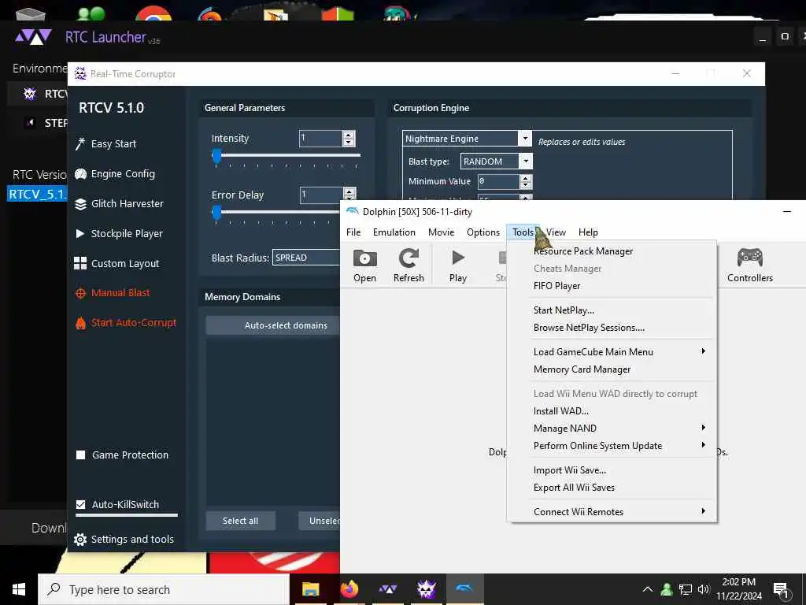Open Dolphin File menu
The width and height of the screenshot is (806, 605).
click(x=353, y=232)
